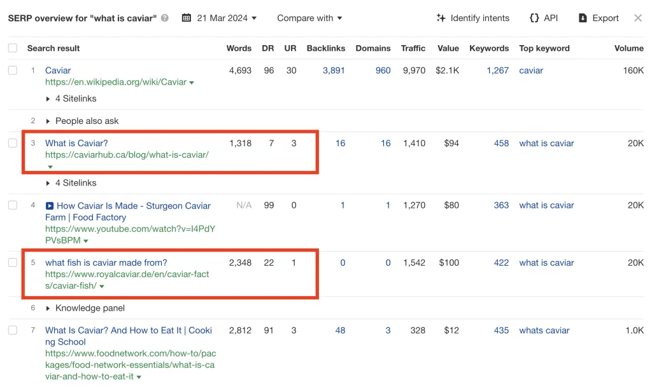Click the help icon beside SERP overview title
The height and width of the screenshot is (387, 652).
click(x=165, y=18)
